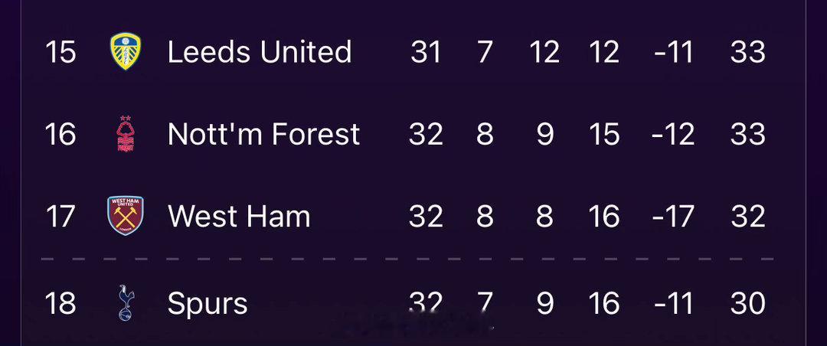Screen dimensions: 827x346
Task: Click the Leeds United club crest
Action: point(126,52)
